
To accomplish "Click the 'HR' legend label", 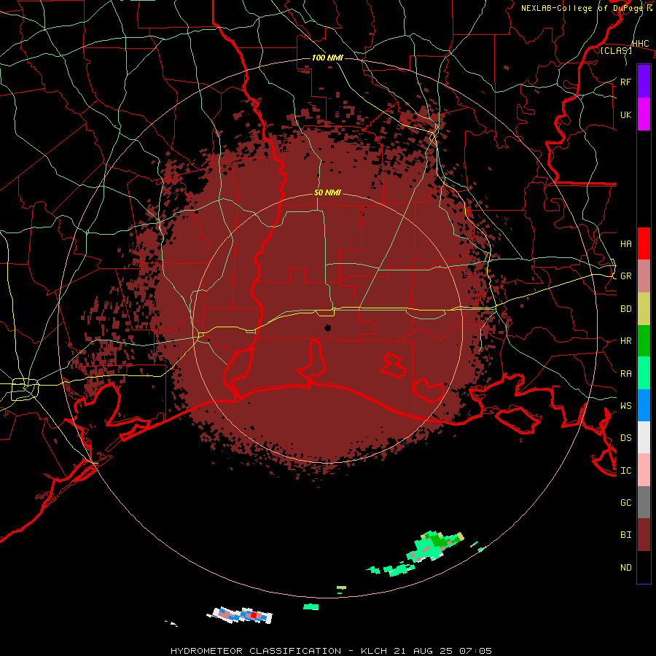I will (x=626, y=341).
